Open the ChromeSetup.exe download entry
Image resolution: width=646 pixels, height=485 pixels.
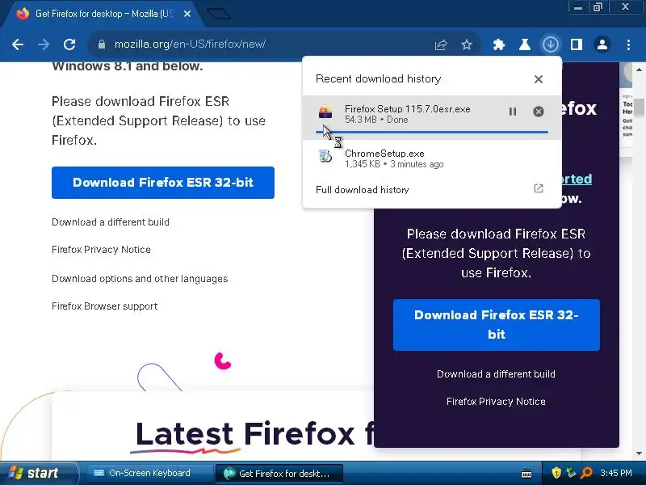pos(432,158)
